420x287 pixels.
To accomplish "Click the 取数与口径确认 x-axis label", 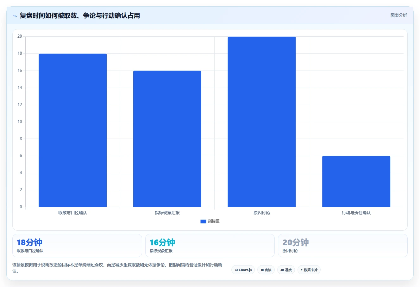I will 73,213.
